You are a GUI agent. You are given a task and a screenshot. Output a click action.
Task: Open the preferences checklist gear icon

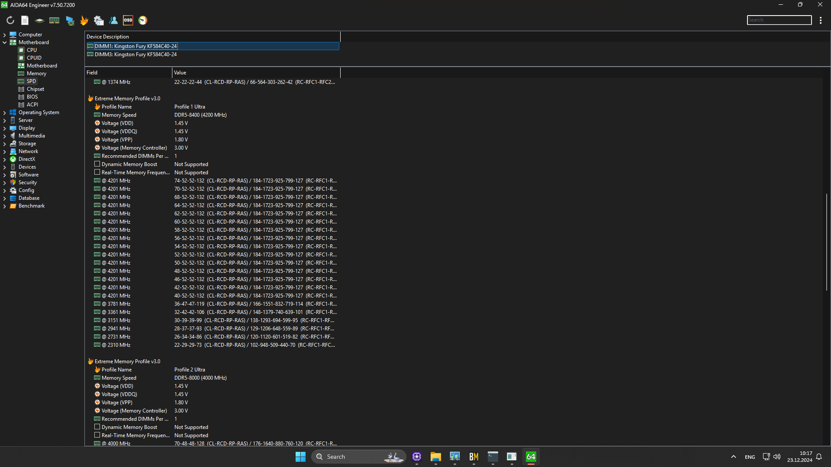coord(99,20)
